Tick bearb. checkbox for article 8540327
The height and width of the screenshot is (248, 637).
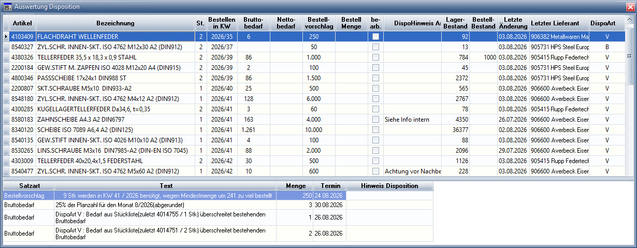(375, 47)
